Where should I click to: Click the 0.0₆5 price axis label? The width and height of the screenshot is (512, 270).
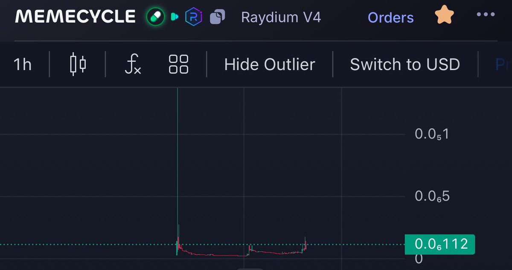(432, 196)
